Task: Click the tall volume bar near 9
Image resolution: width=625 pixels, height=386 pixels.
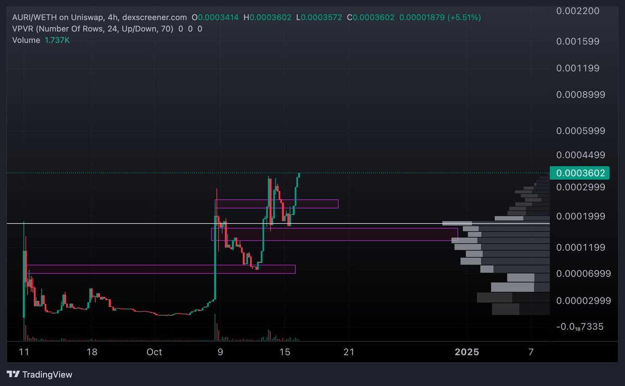Action: 215,327
